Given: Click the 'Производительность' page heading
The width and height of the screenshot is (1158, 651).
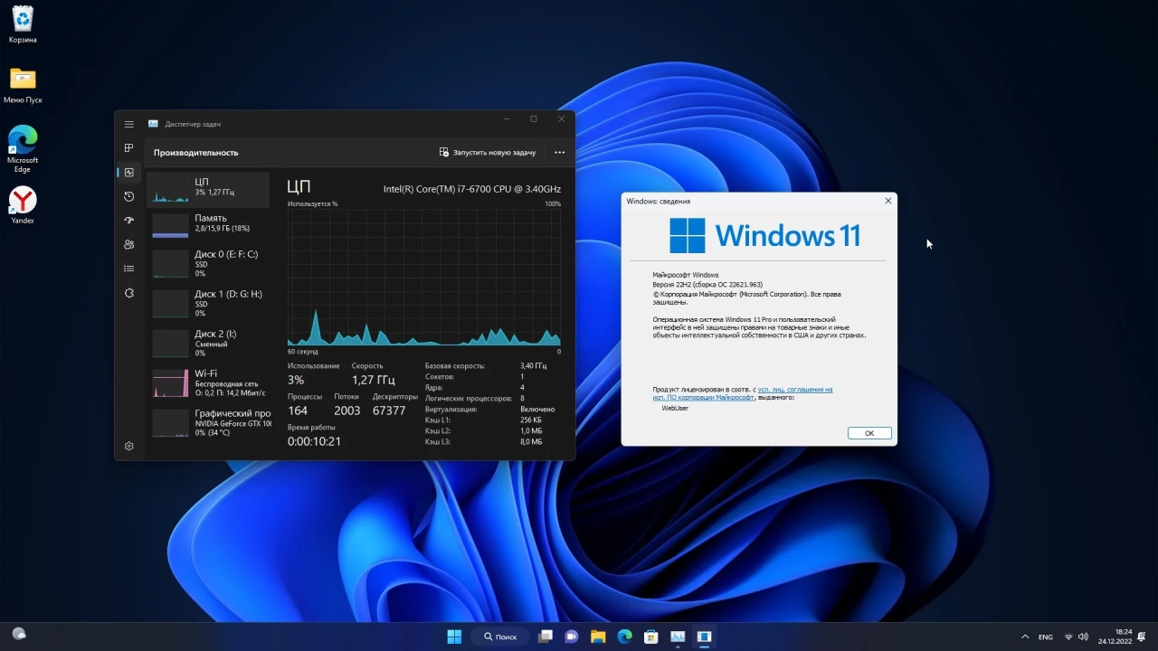Looking at the screenshot, I should (195, 153).
